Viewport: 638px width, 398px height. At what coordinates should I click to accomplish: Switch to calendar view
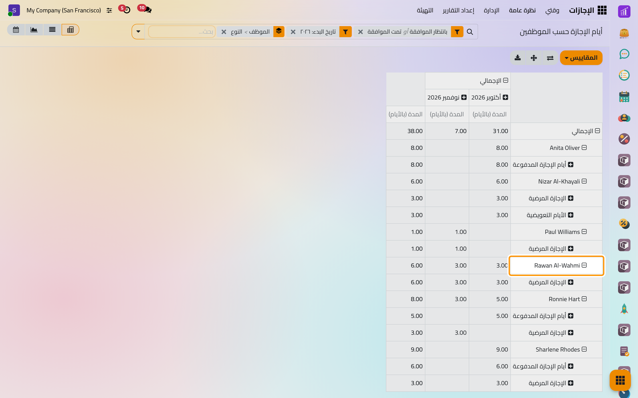pos(16,30)
